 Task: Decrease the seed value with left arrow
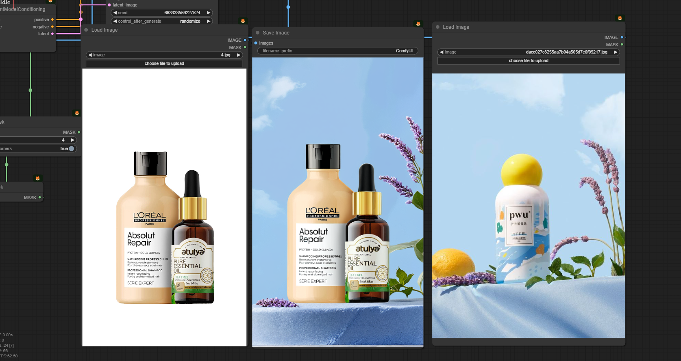pos(115,13)
